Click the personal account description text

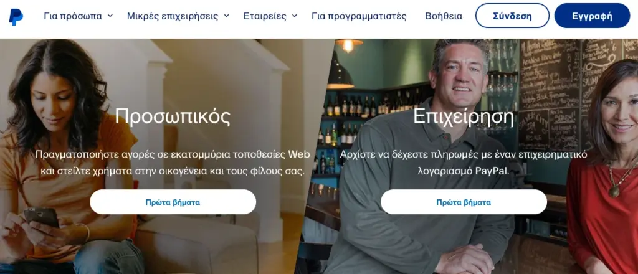point(173,163)
